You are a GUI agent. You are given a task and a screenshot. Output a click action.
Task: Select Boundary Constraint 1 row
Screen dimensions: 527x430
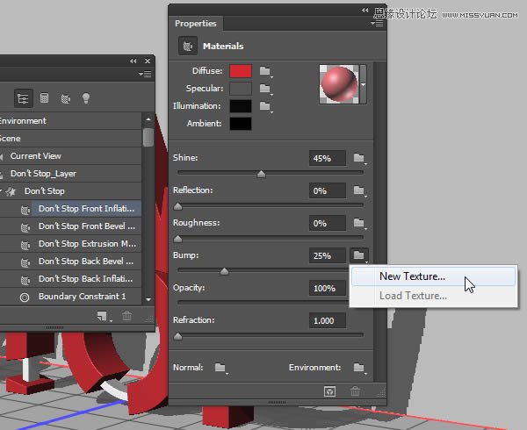tap(70, 297)
